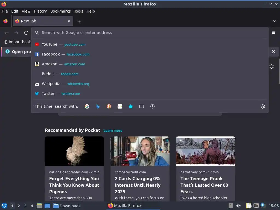Click the removable media eject tray icon
The width and height of the screenshot is (280, 210).
[231, 206]
